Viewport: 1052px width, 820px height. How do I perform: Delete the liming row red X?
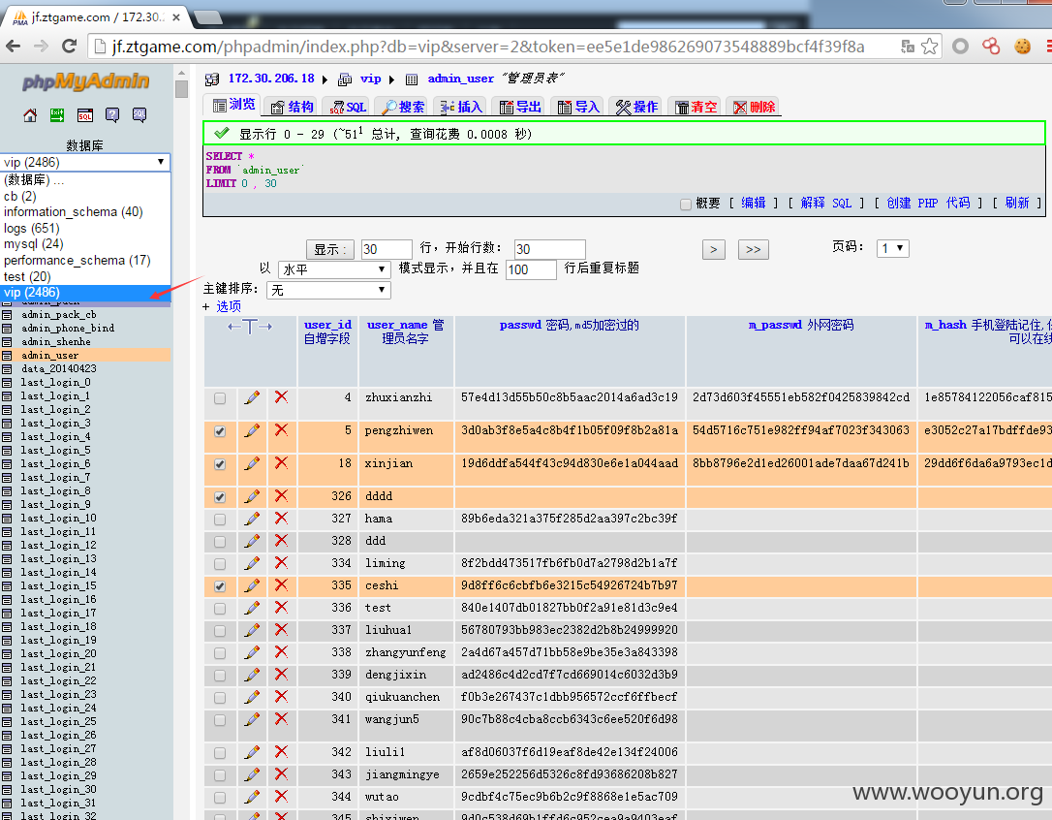pos(281,562)
